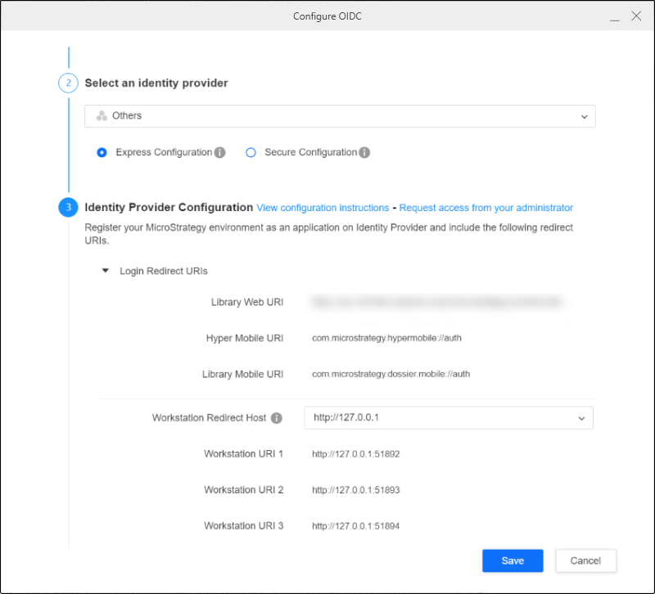Save the OIDC configuration
Image resolution: width=655 pixels, height=594 pixels.
[513, 560]
